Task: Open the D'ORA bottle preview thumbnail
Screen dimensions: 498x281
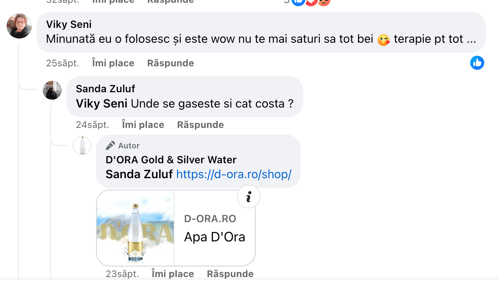Action: click(135, 228)
